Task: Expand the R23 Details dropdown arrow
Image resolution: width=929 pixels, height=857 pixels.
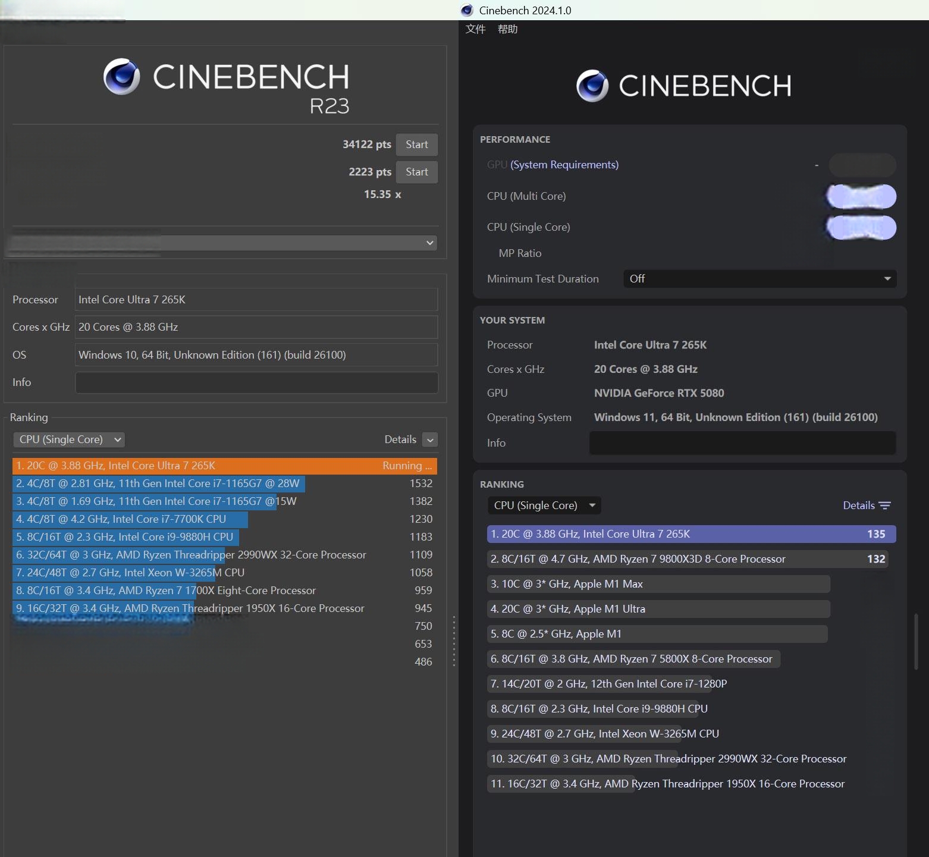Action: tap(430, 440)
